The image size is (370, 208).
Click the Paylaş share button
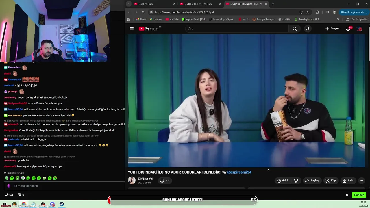tap(312, 181)
